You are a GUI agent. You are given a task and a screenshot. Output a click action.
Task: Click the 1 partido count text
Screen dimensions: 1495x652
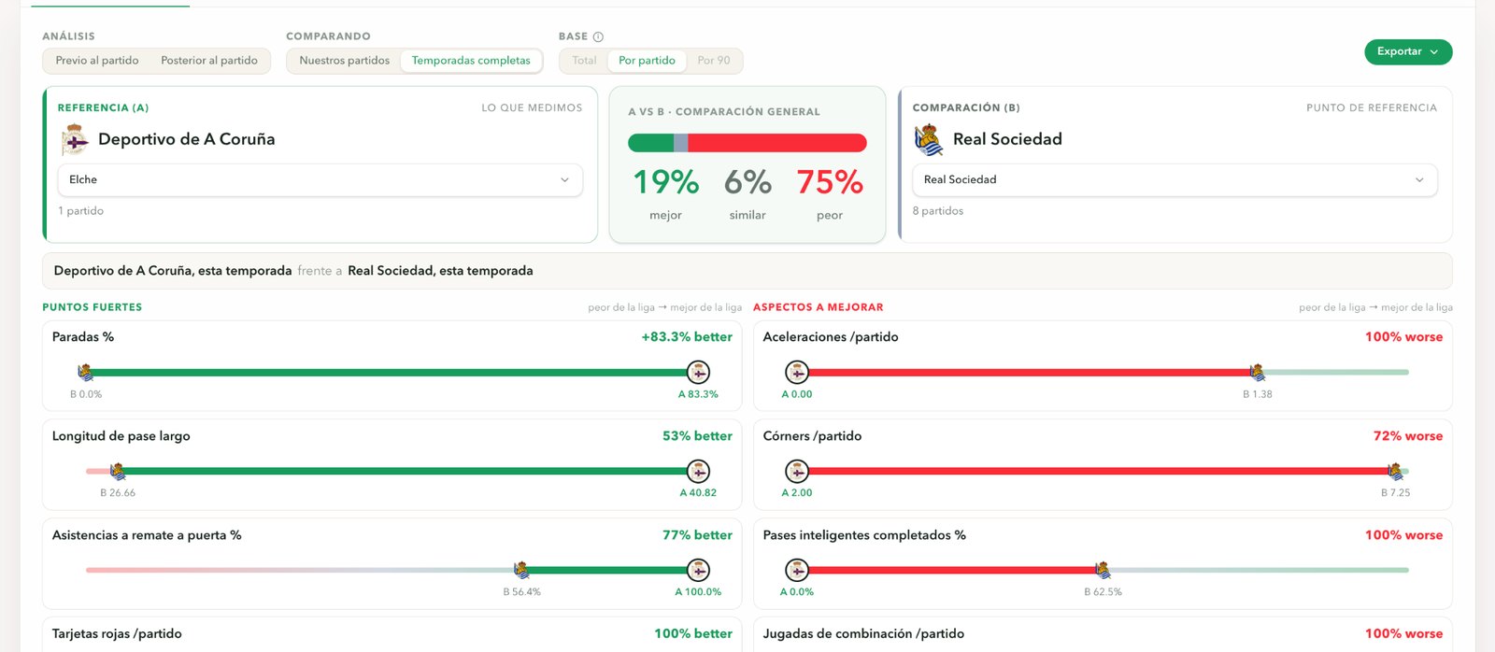click(x=81, y=211)
